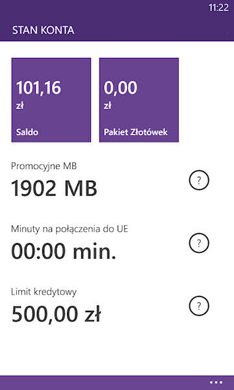The image size is (234, 390).
Task: Tap the Minuty na połączenia do UE label
Action: click(70, 229)
